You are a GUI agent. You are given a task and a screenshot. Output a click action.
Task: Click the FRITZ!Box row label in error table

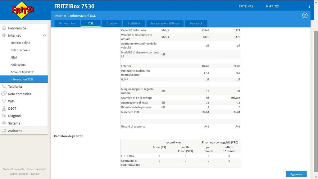coord(128,156)
